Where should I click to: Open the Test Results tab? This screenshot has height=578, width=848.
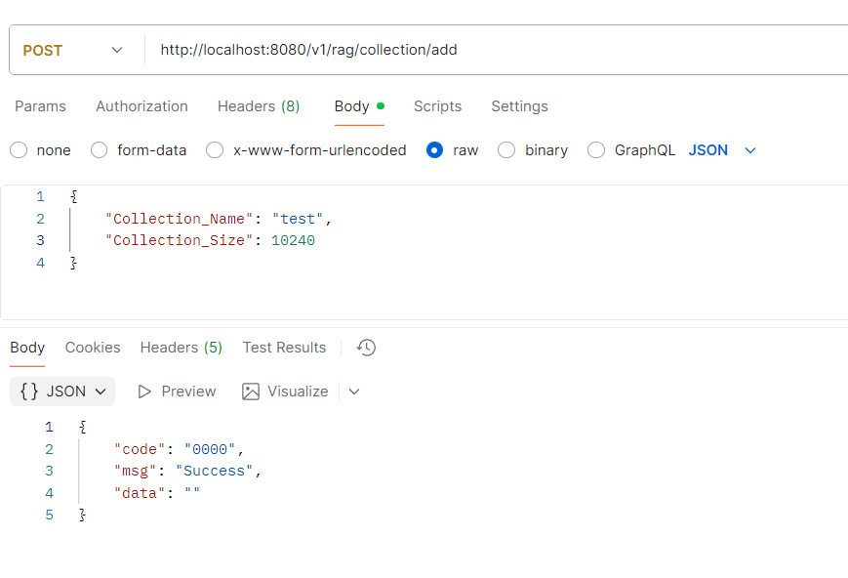pyautogui.click(x=284, y=348)
